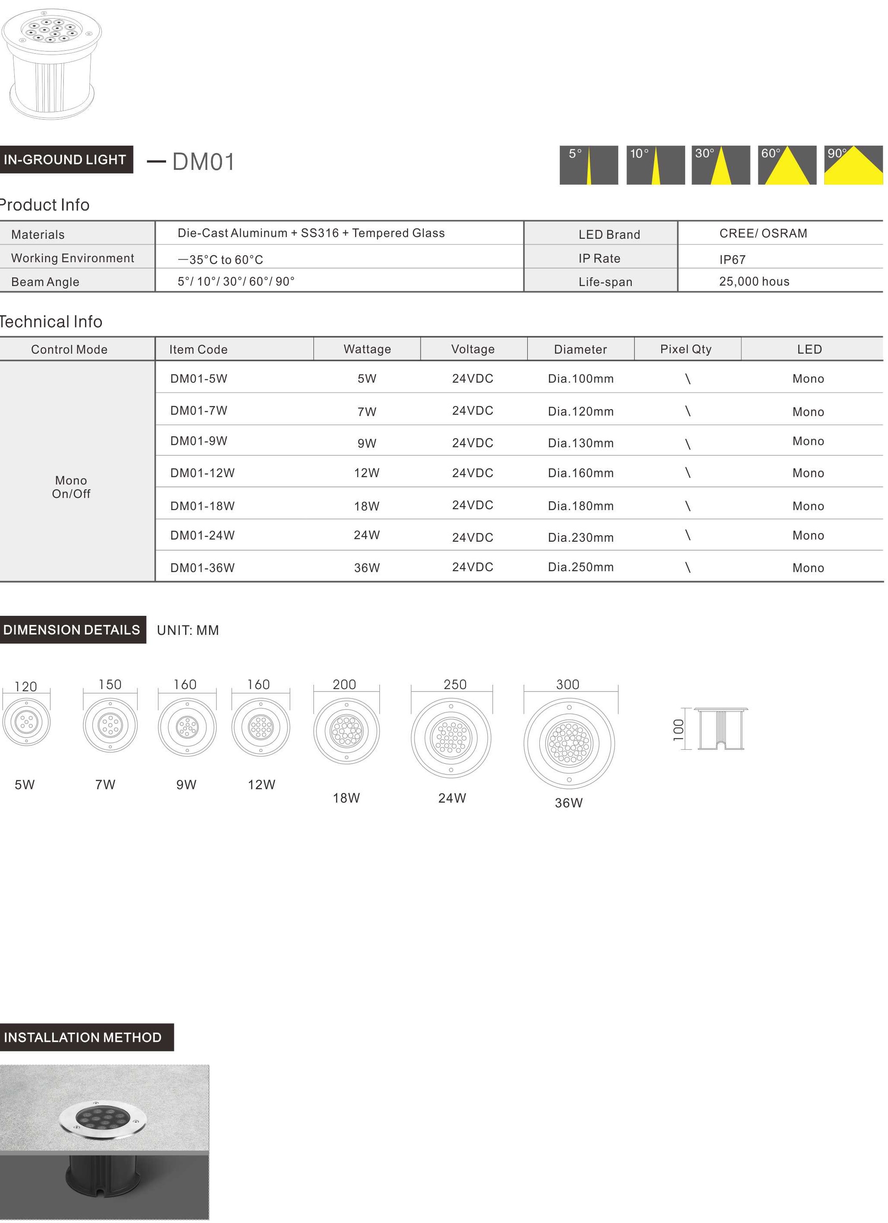Click the Dia.230mm diameter cell
Screen dimensions: 888x1223
581,537
